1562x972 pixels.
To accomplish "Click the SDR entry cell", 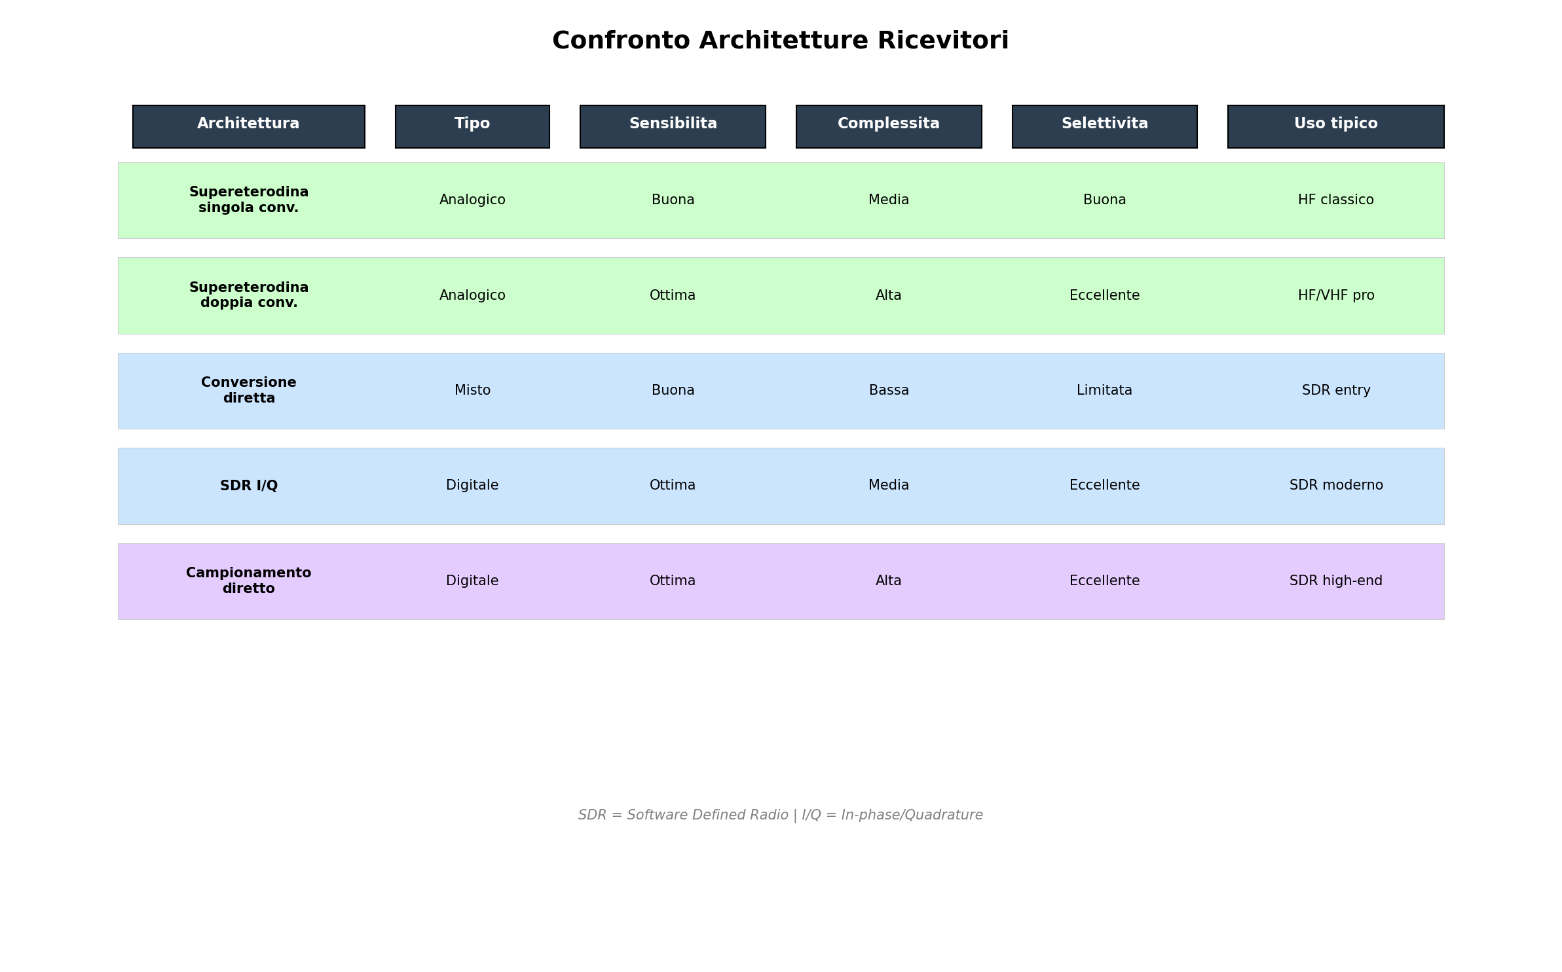I will [x=1335, y=390].
